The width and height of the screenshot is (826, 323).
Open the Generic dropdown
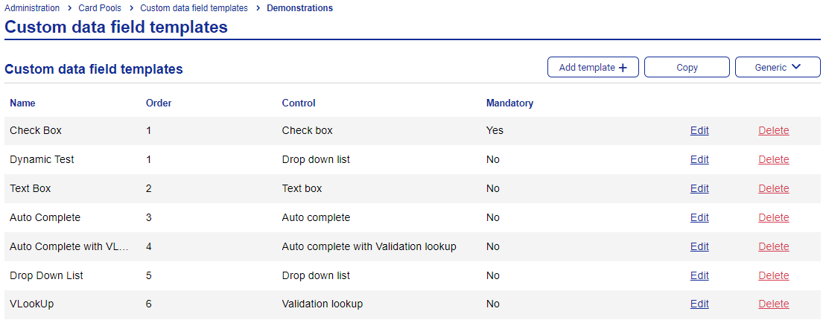click(x=778, y=67)
